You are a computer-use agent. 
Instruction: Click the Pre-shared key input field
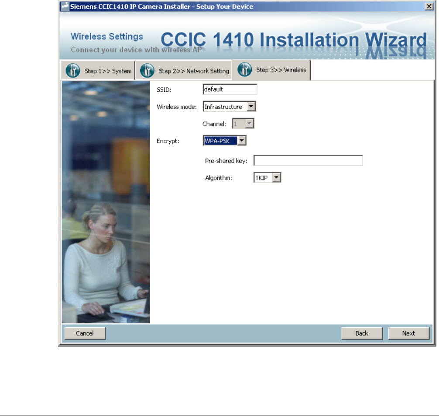click(x=308, y=160)
